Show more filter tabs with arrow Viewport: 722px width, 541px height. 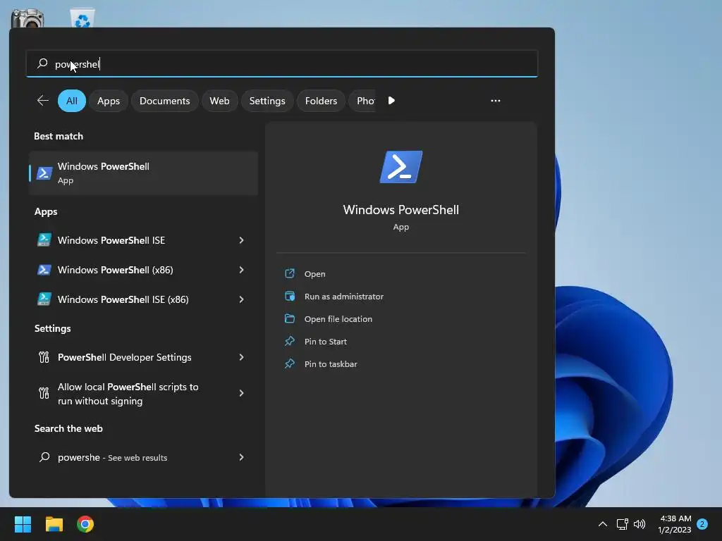[391, 100]
